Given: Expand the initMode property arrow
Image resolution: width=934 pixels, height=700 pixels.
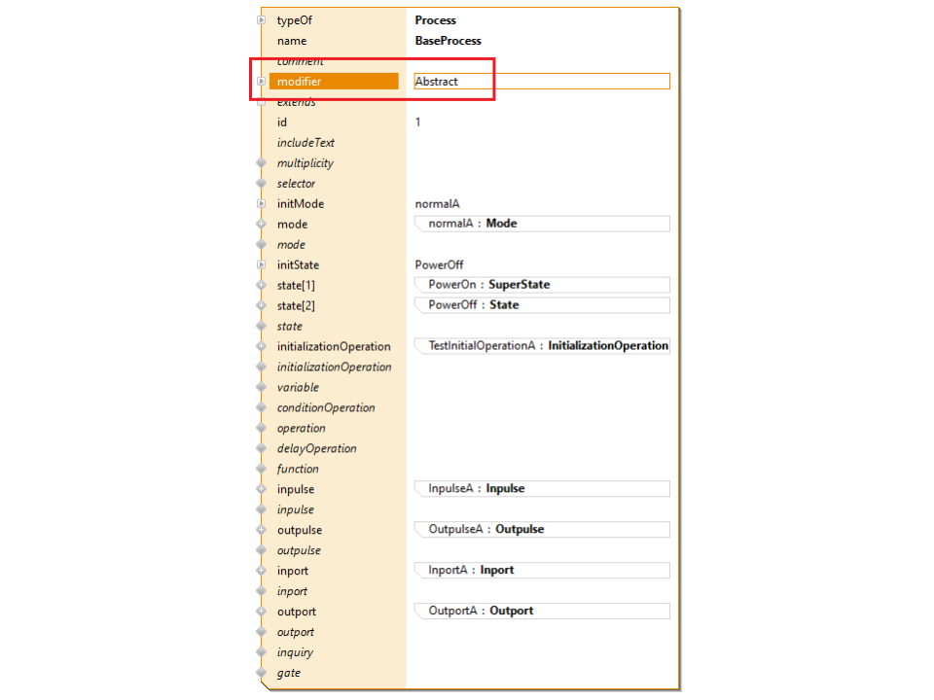Looking at the screenshot, I should 261,204.
